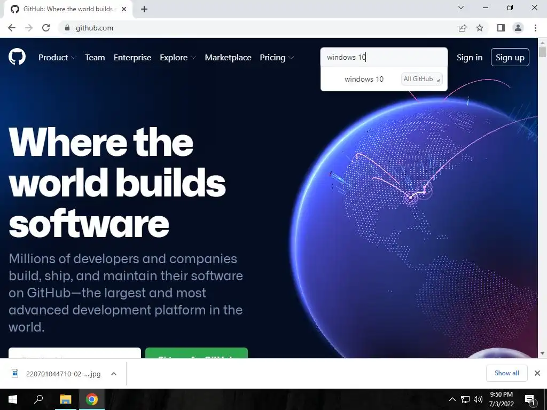Click the green Sign up for GitHub button
547x410 pixels.
(197, 353)
